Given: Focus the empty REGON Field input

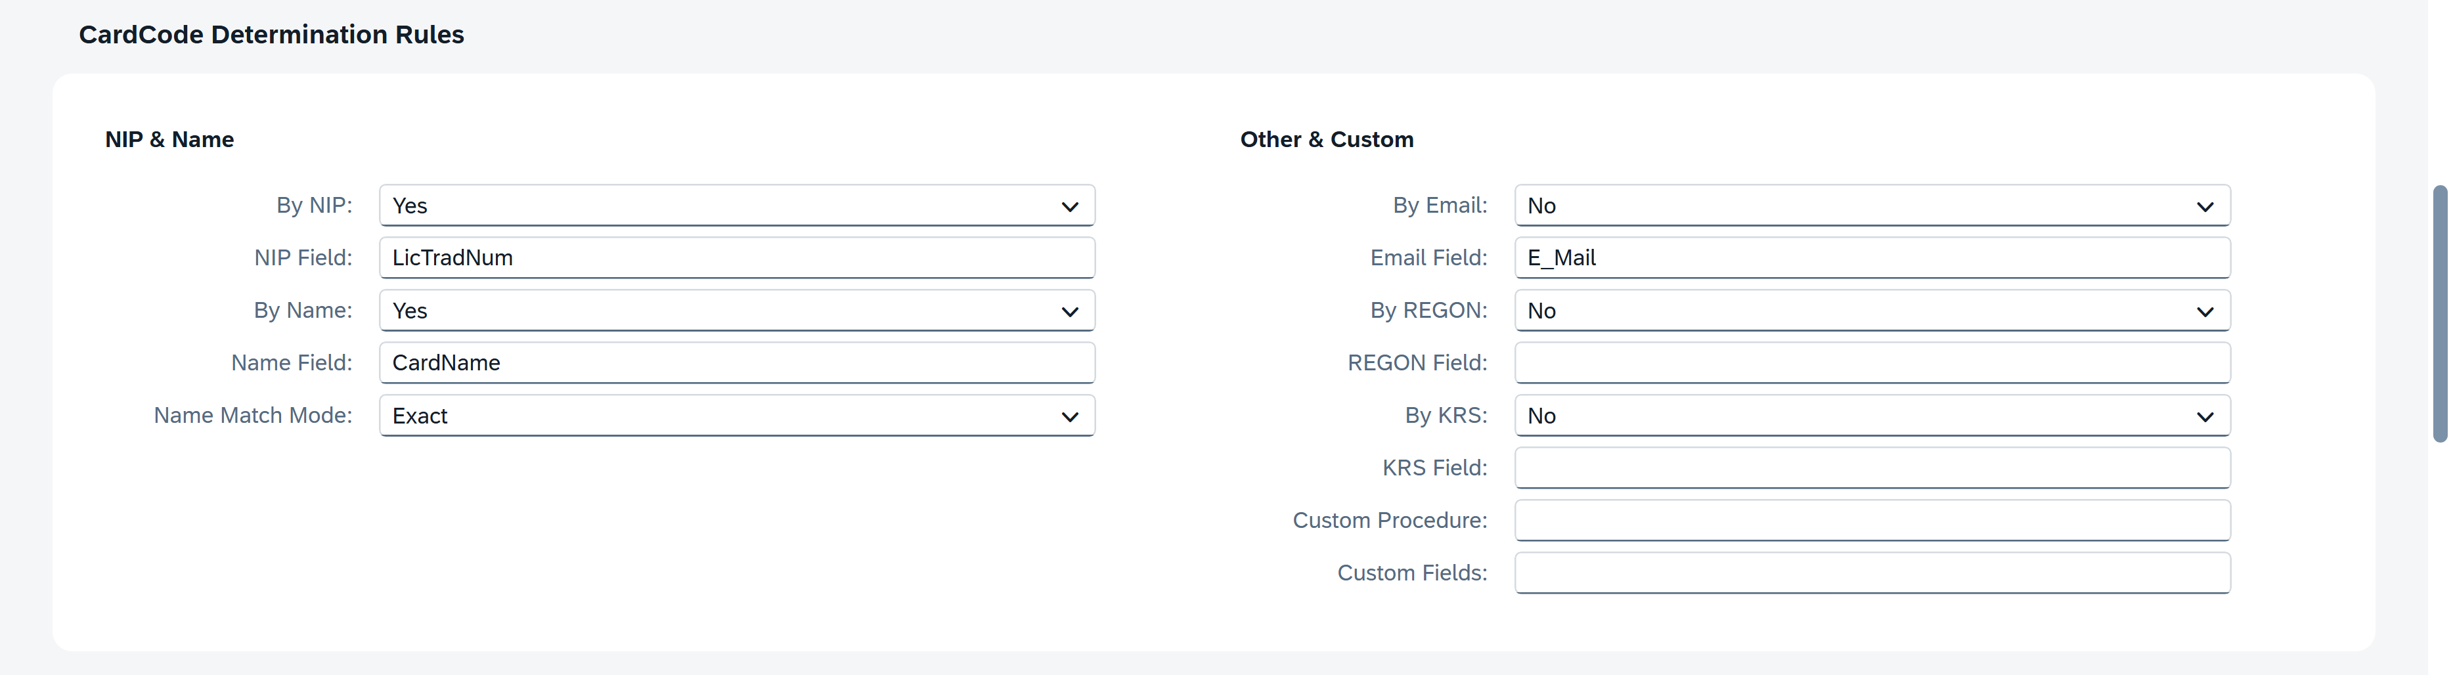Looking at the screenshot, I should (x=1872, y=362).
